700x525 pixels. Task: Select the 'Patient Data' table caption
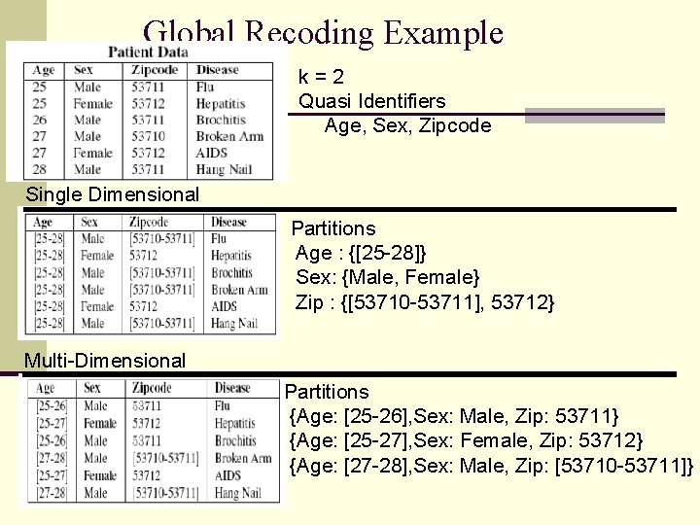pyautogui.click(x=148, y=52)
